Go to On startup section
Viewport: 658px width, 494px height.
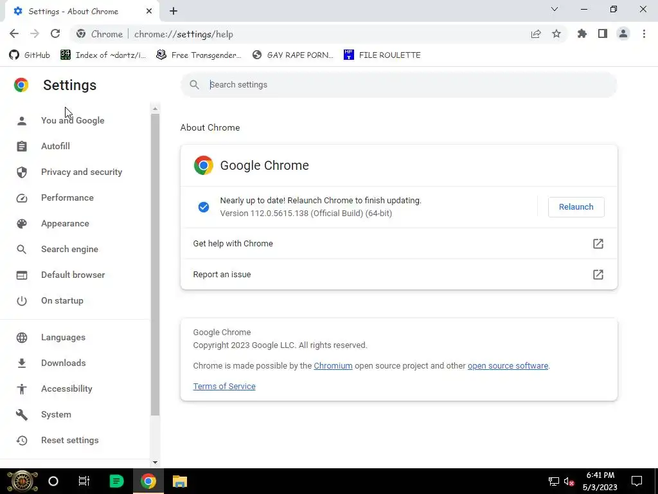pos(62,301)
